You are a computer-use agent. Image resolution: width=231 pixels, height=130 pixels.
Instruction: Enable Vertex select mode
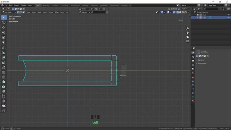(18, 12)
